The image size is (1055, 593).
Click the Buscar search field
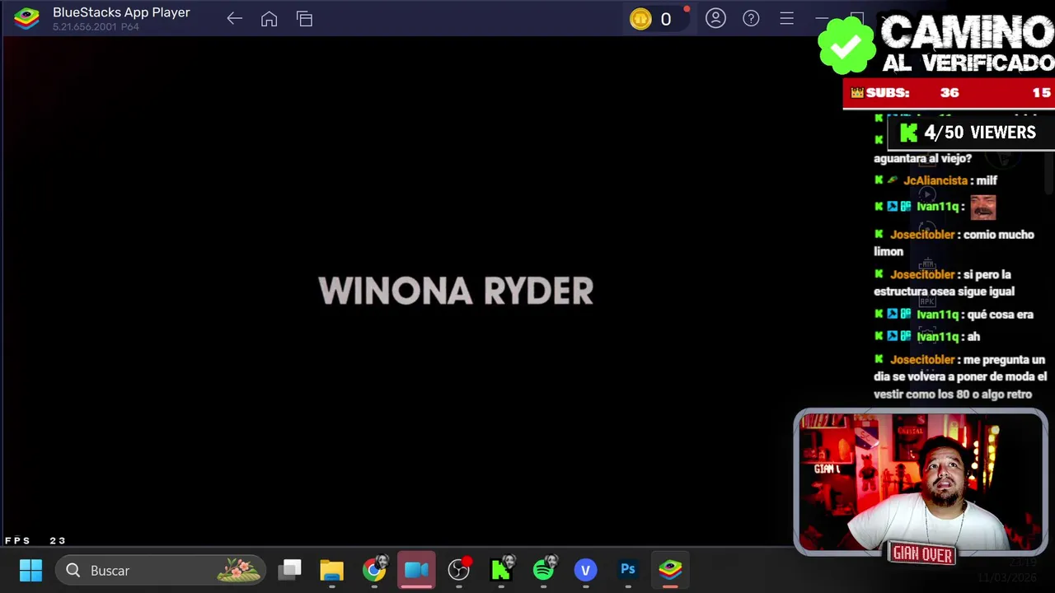(161, 570)
